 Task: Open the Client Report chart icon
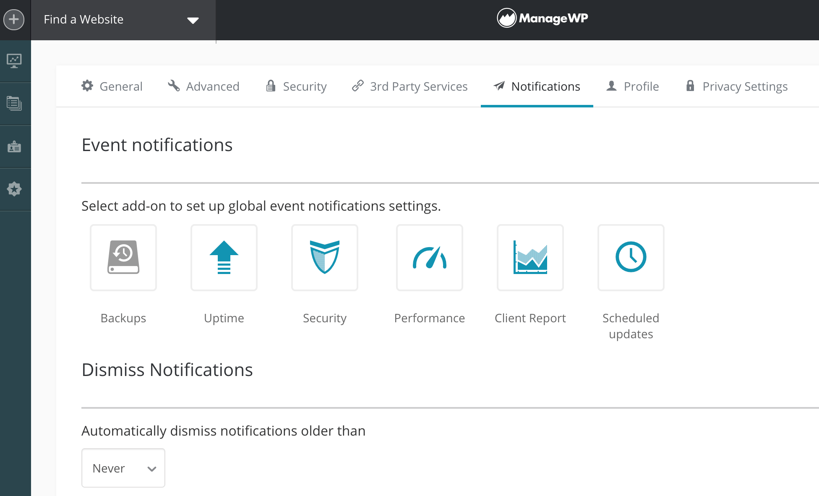530,257
